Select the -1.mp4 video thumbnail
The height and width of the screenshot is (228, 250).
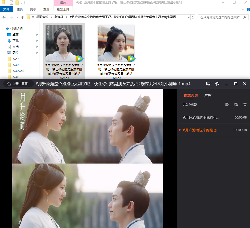click(x=116, y=43)
